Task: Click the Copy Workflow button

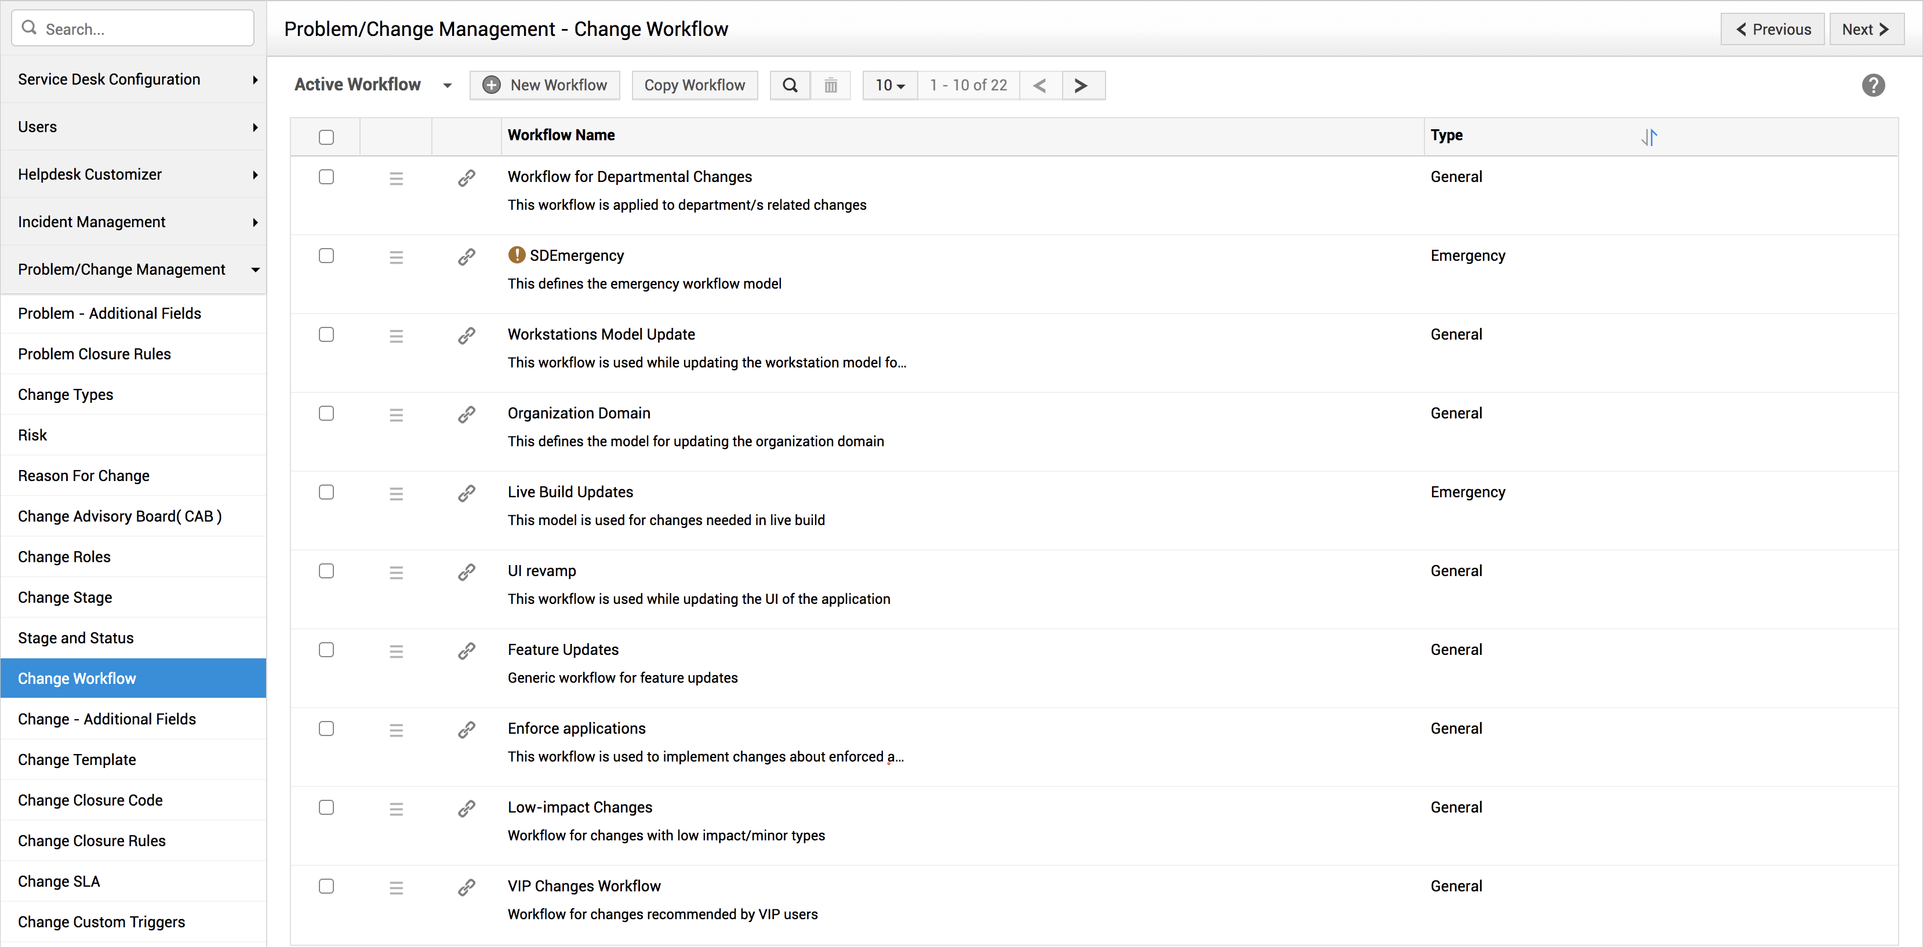Action: 693,85
